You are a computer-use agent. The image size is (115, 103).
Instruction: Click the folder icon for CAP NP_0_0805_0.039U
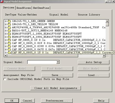(x=9, y=46)
